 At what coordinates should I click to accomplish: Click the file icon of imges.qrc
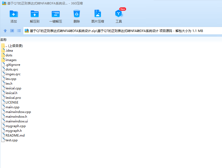click(3, 74)
